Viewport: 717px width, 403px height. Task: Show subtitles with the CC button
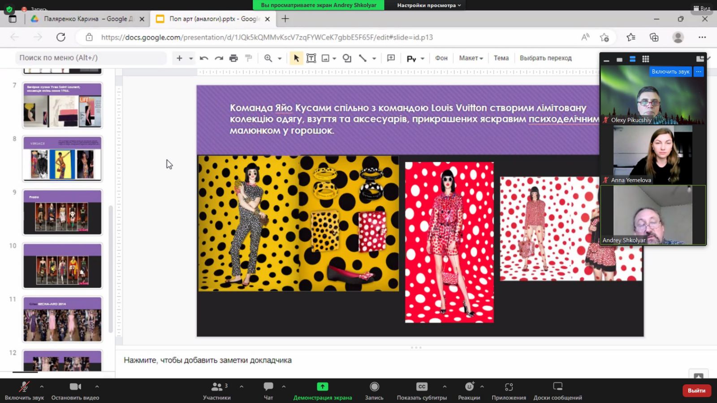click(422, 390)
